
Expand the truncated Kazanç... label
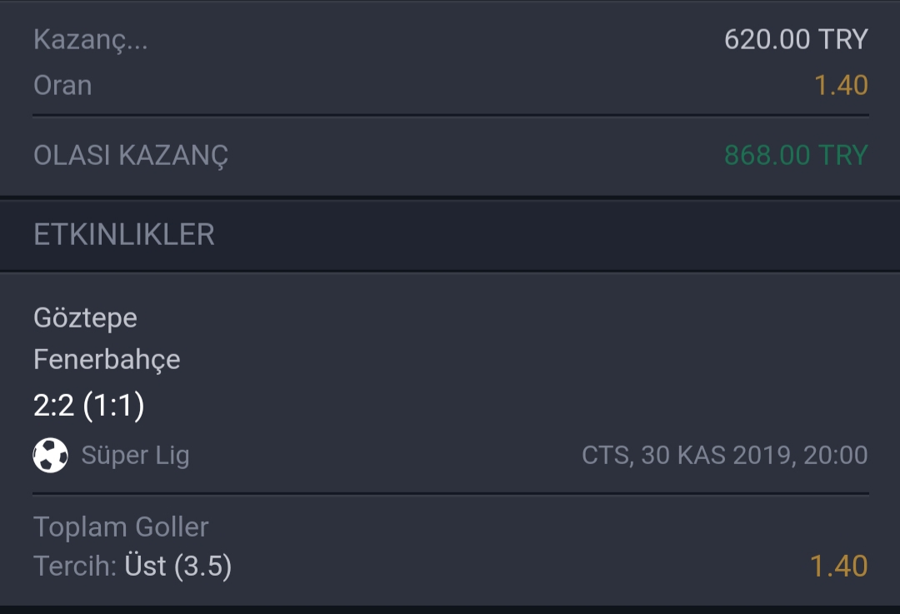[x=91, y=40]
